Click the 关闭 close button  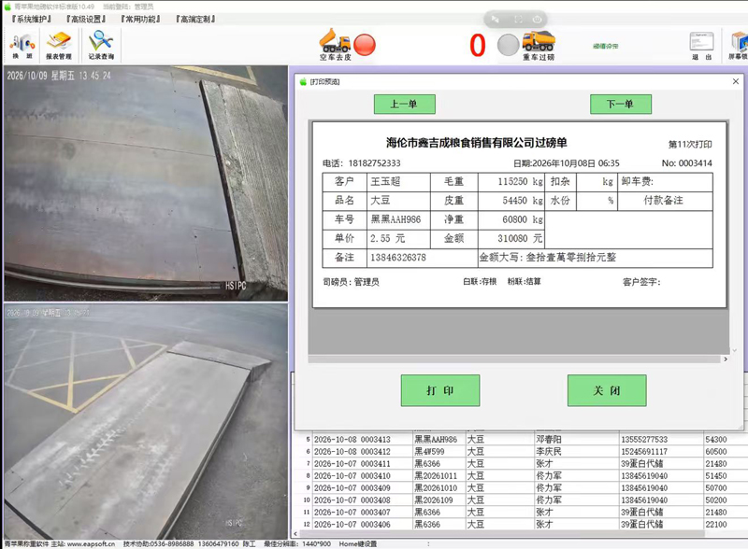click(607, 390)
